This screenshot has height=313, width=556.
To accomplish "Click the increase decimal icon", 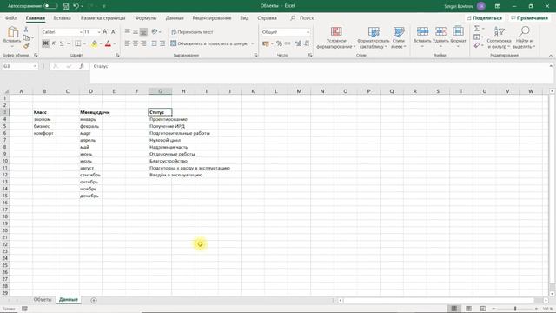I will pyautogui.click(x=298, y=43).
